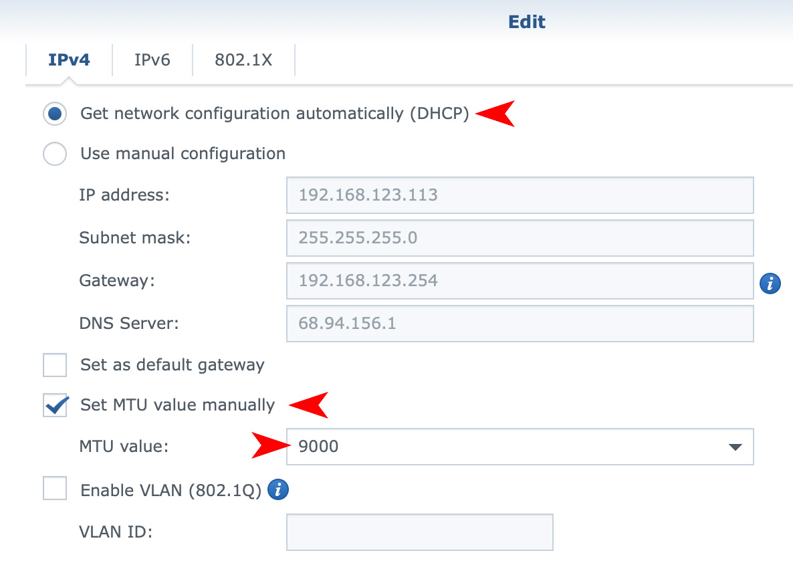Viewport: 793px width, 575px height.
Task: Click the 'Gateway:' label
Action: pyautogui.click(x=117, y=281)
